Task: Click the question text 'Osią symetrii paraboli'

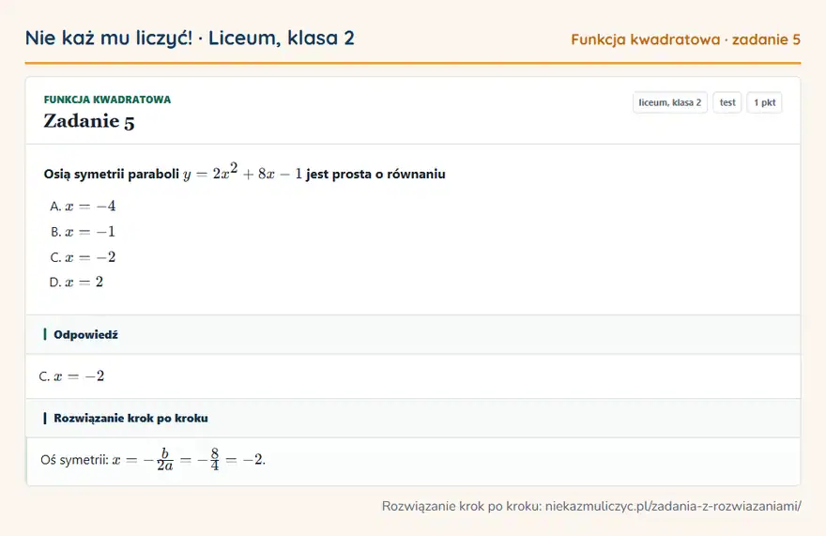Action: 111,174
